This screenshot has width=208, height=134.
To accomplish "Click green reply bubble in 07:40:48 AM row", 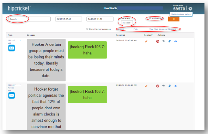I will point(87,50).
